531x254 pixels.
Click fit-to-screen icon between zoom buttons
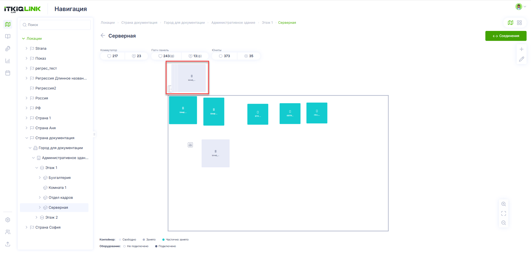(504, 213)
